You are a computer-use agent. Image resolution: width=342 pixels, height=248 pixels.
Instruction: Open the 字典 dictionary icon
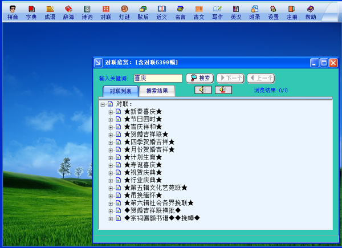coord(31,12)
